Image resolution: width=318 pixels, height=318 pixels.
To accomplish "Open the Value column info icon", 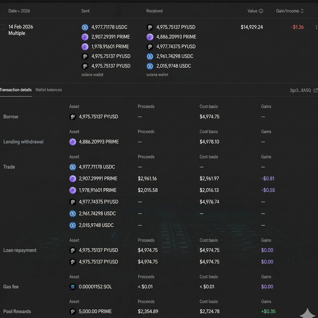I will tap(261, 11).
